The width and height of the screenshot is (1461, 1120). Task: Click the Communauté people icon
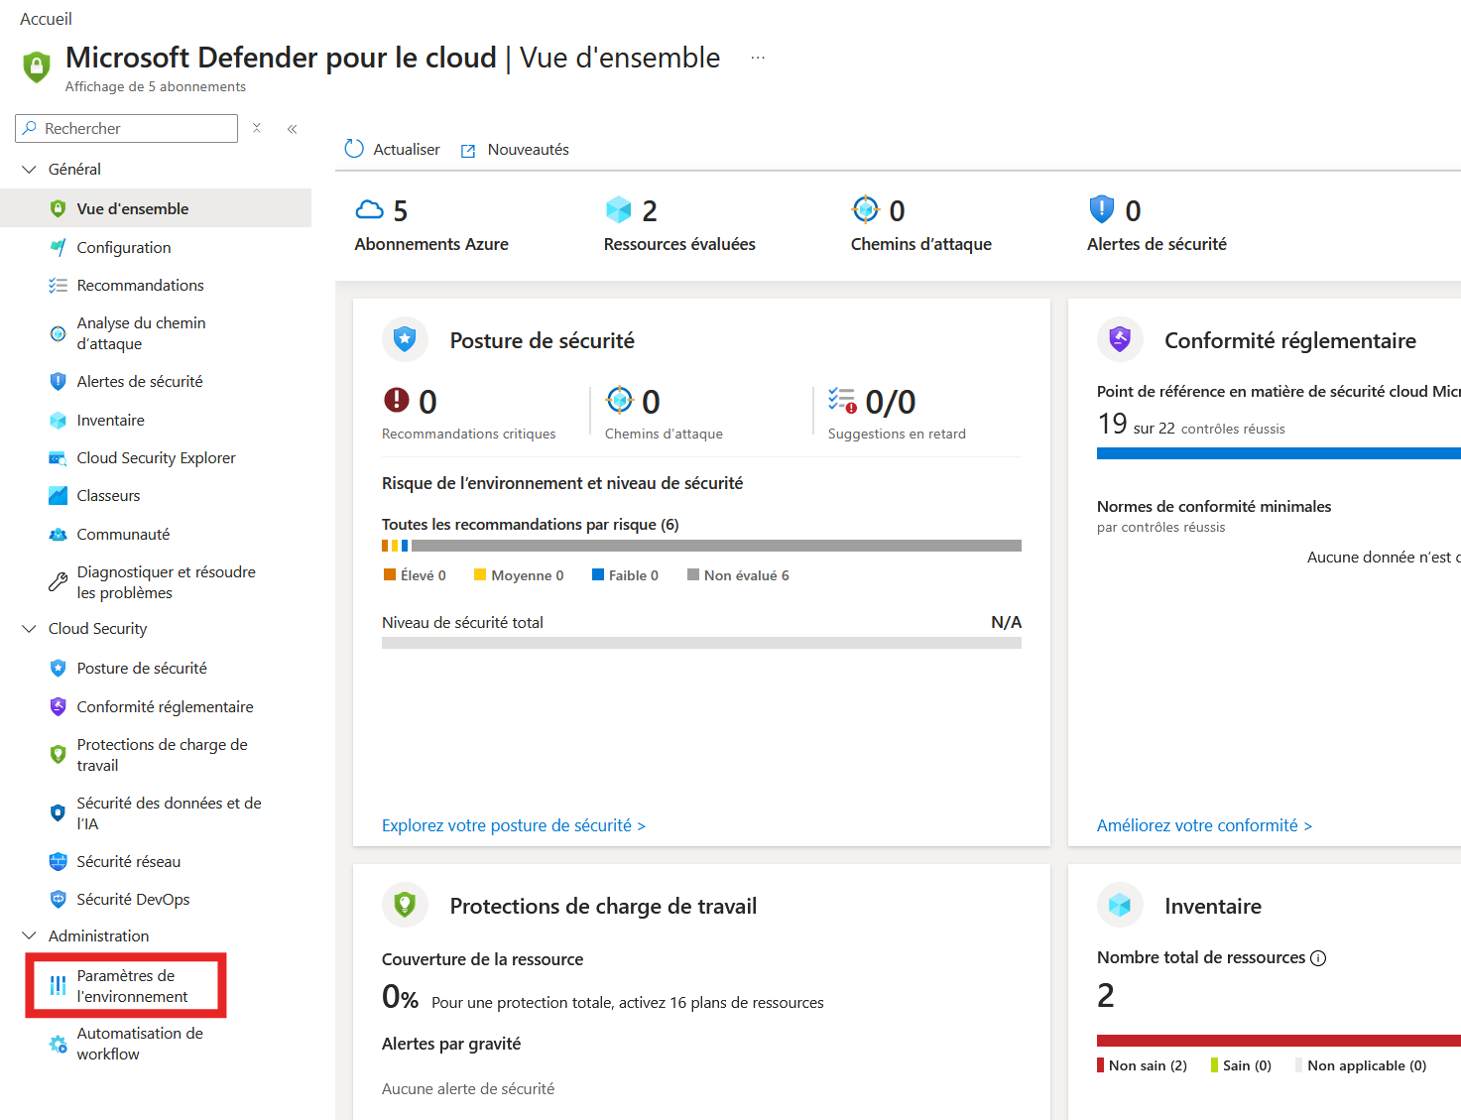pos(59,535)
